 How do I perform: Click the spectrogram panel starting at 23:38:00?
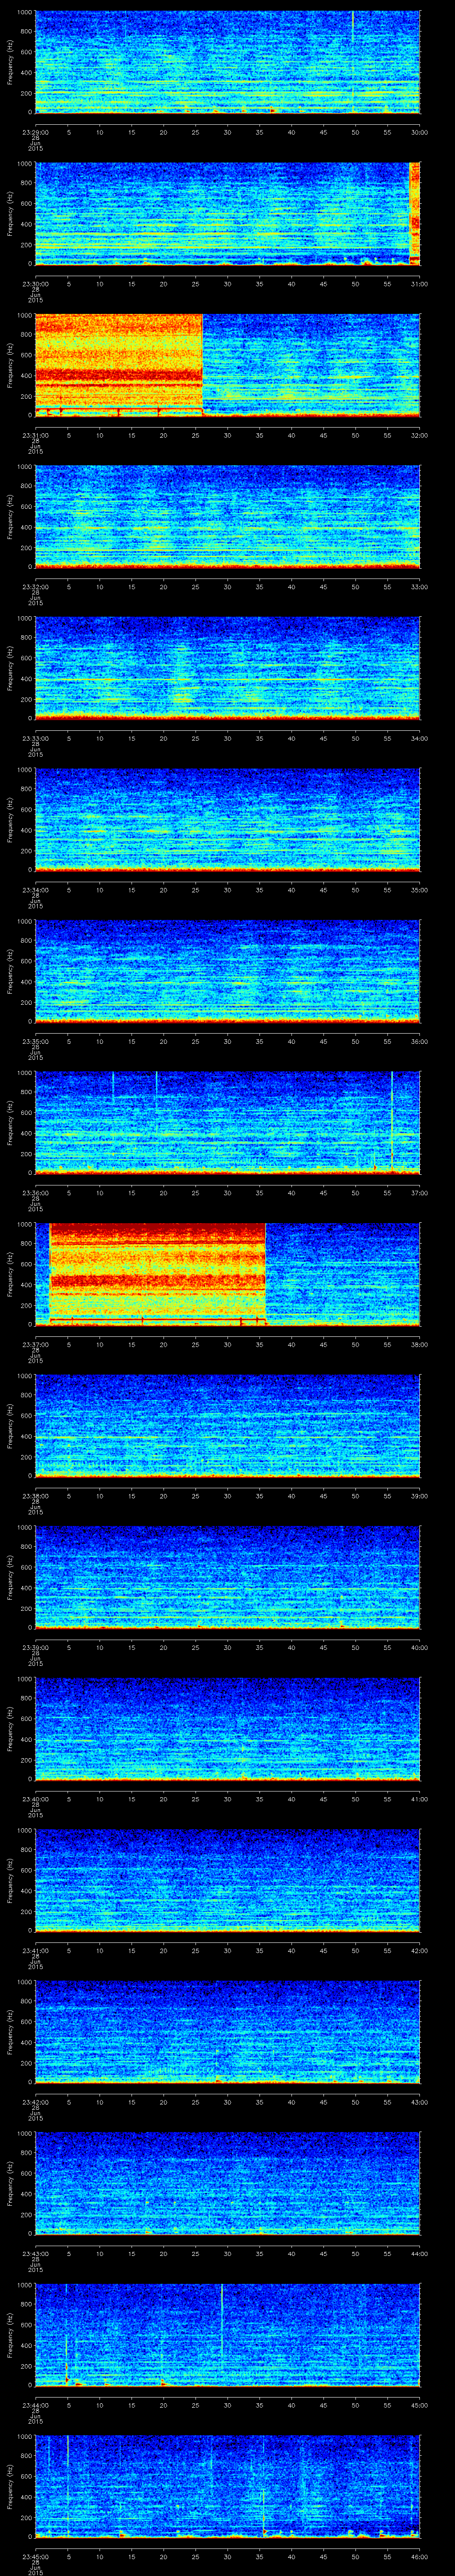[228, 1425]
